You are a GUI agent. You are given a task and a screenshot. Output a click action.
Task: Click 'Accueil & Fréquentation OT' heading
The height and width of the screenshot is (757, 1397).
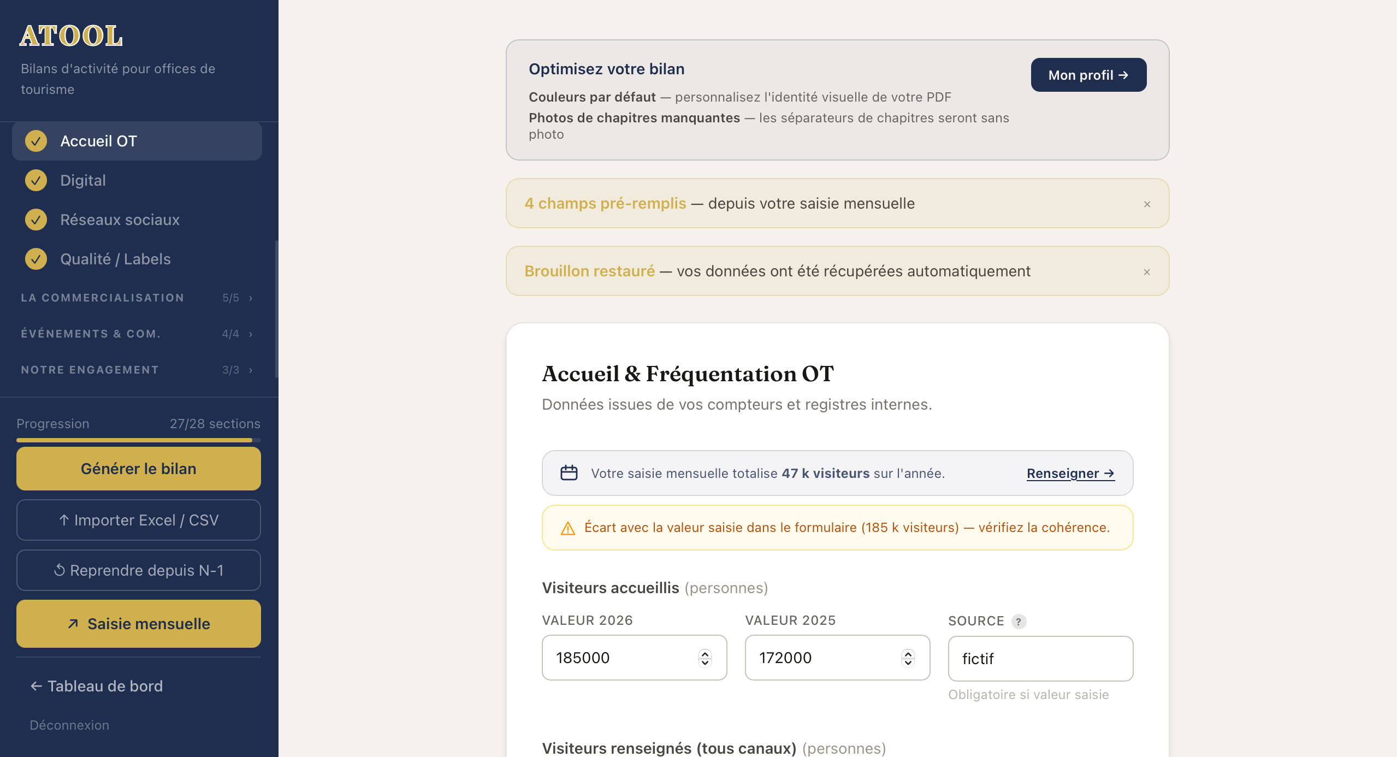tap(688, 374)
